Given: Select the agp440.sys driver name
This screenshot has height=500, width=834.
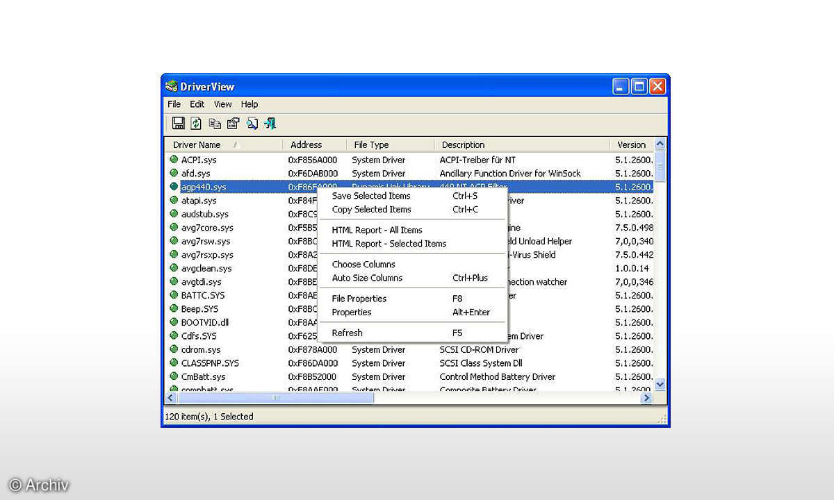Looking at the screenshot, I should tap(204, 187).
